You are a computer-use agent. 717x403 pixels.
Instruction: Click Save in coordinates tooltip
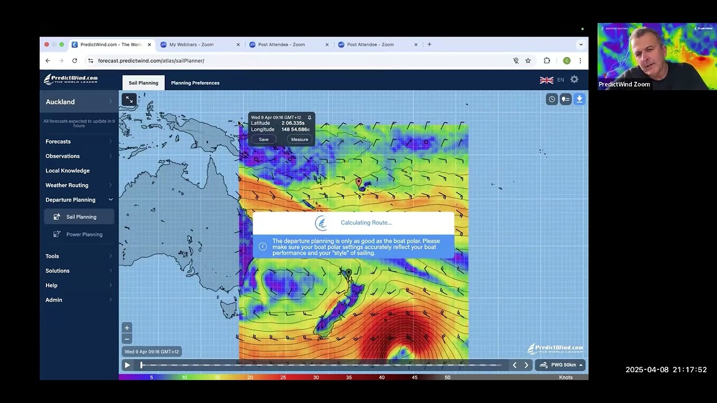point(263,139)
